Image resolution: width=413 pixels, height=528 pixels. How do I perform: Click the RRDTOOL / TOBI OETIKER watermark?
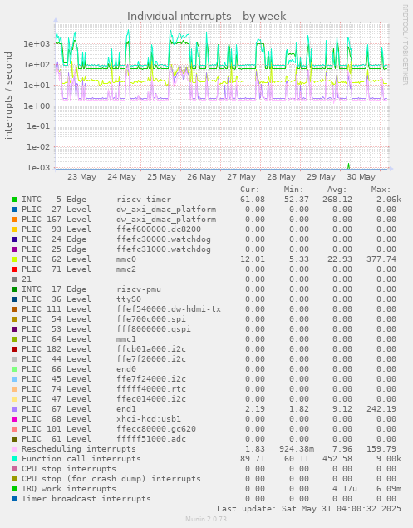coord(405,45)
